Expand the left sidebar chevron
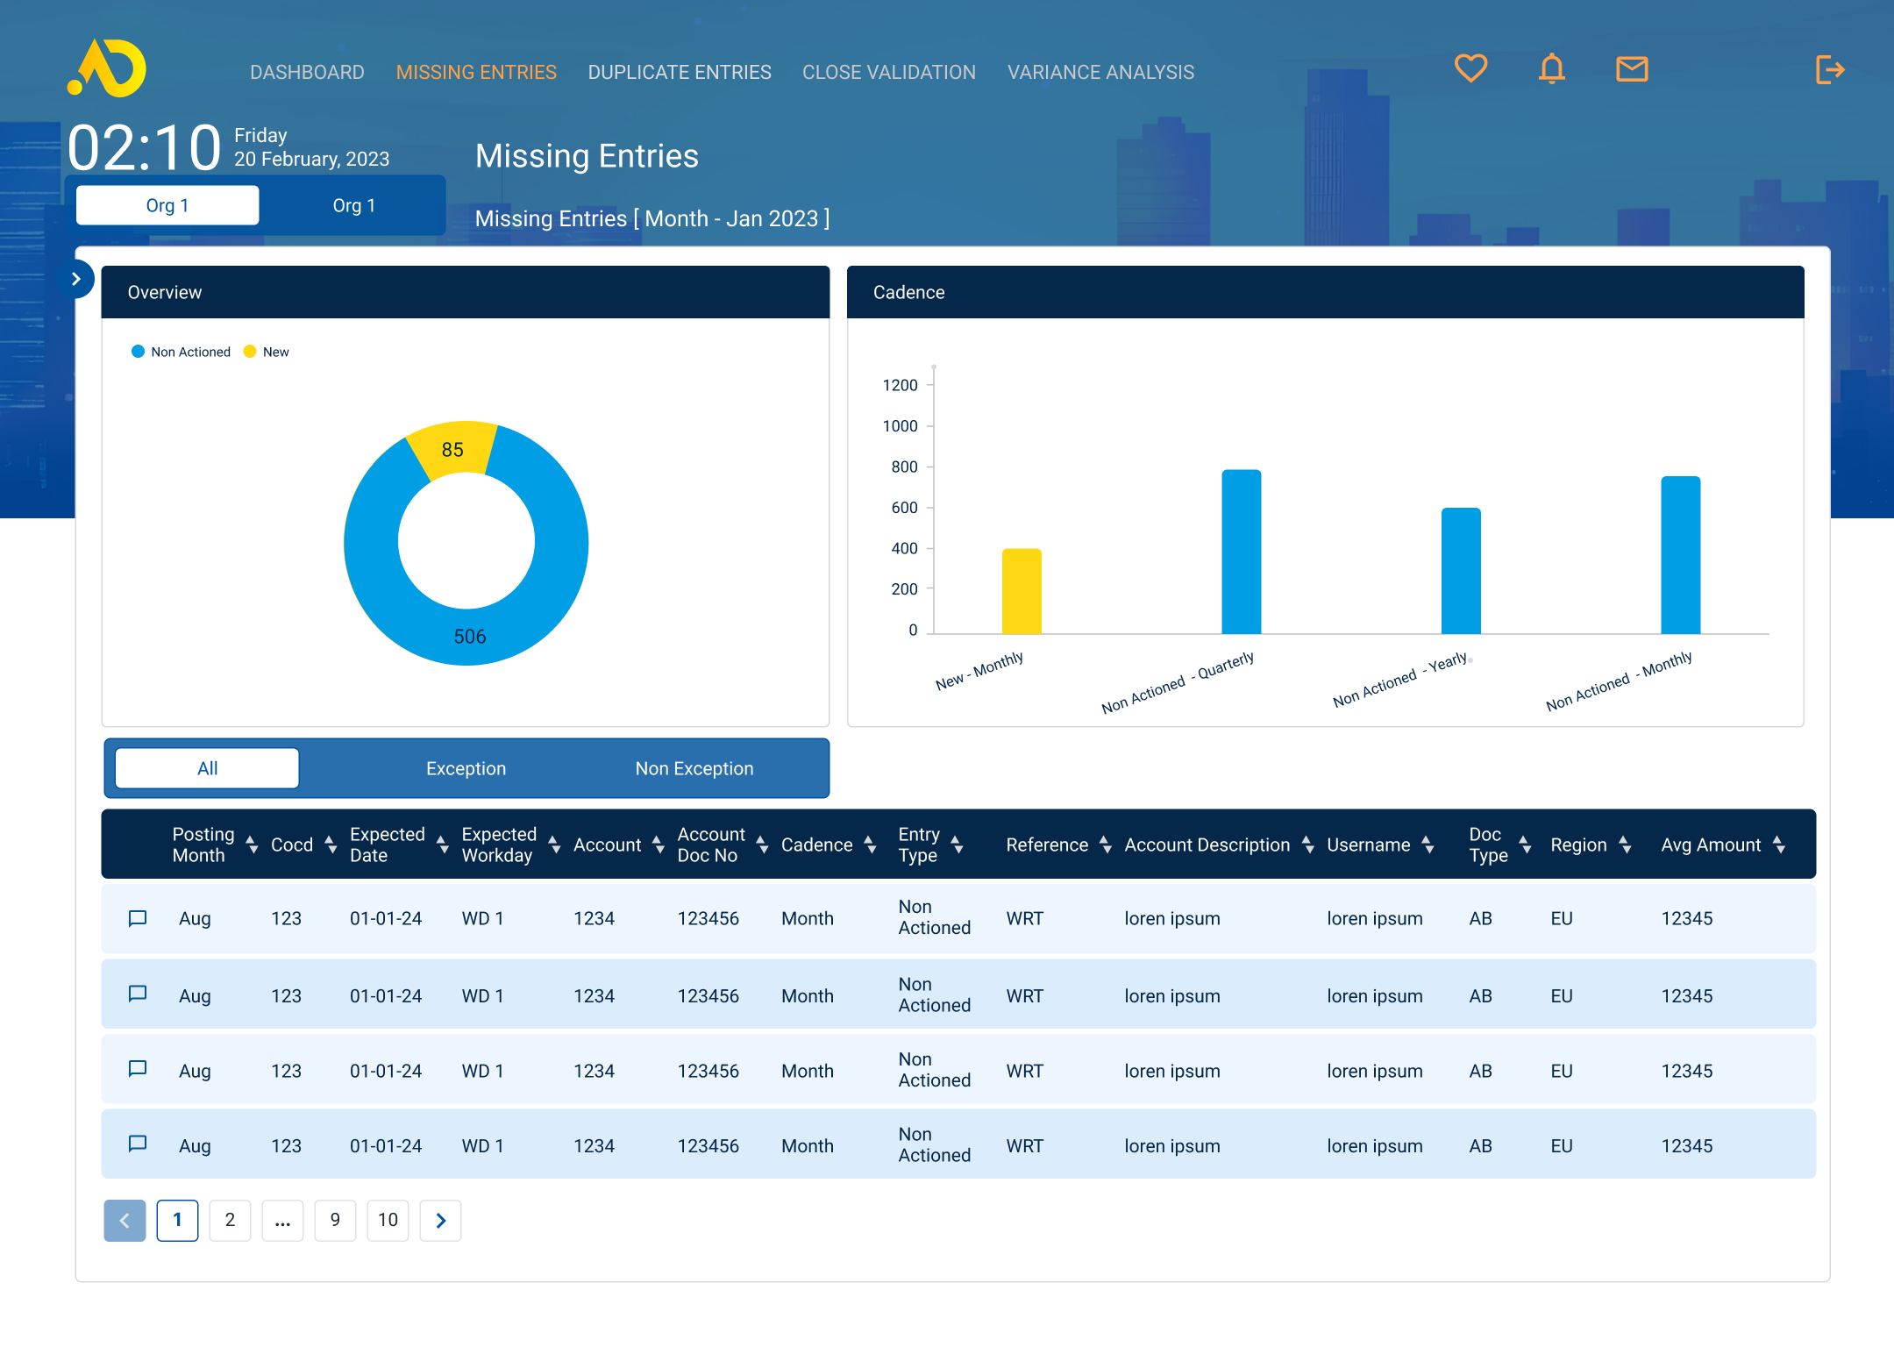 point(76,279)
